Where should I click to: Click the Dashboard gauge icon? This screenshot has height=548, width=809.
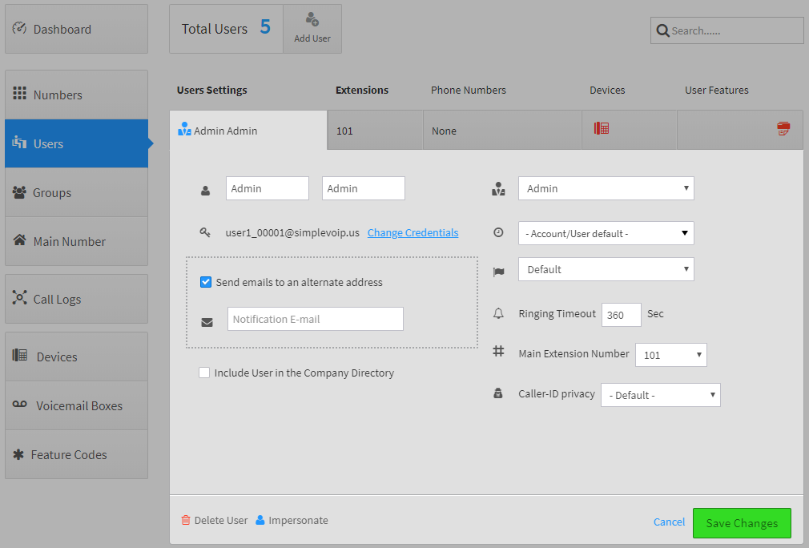tap(19, 28)
